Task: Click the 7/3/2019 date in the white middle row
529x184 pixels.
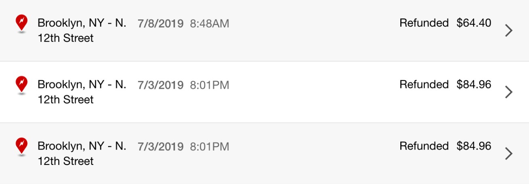Action: 161,85
